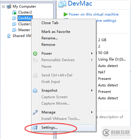Click the 2 GB memory value
The width and height of the screenshot is (131, 139).
[x=102, y=40]
